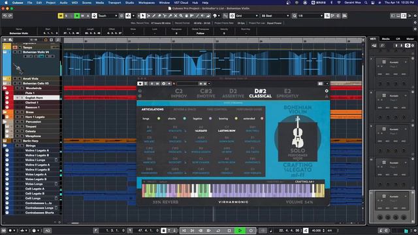Adjust the Volume 54% control
Screen dimensions: 418x235
[299, 202]
